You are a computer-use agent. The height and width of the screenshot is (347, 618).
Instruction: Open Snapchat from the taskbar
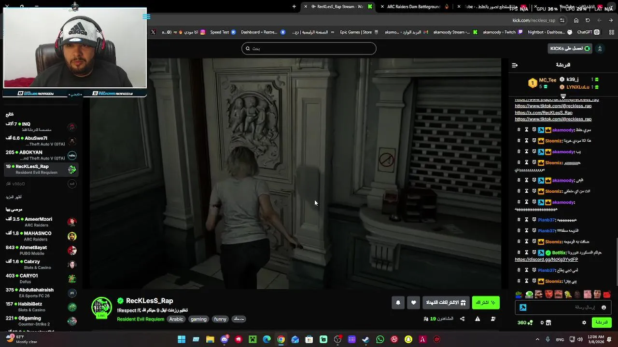click(x=408, y=339)
